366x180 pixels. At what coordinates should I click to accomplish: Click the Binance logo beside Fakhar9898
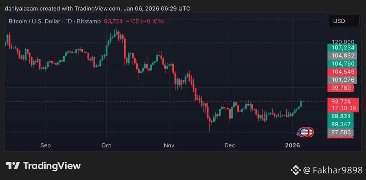click(x=295, y=171)
